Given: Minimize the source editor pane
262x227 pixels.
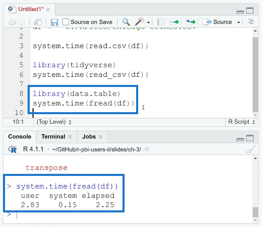Looking at the screenshot, I should coord(240,12).
